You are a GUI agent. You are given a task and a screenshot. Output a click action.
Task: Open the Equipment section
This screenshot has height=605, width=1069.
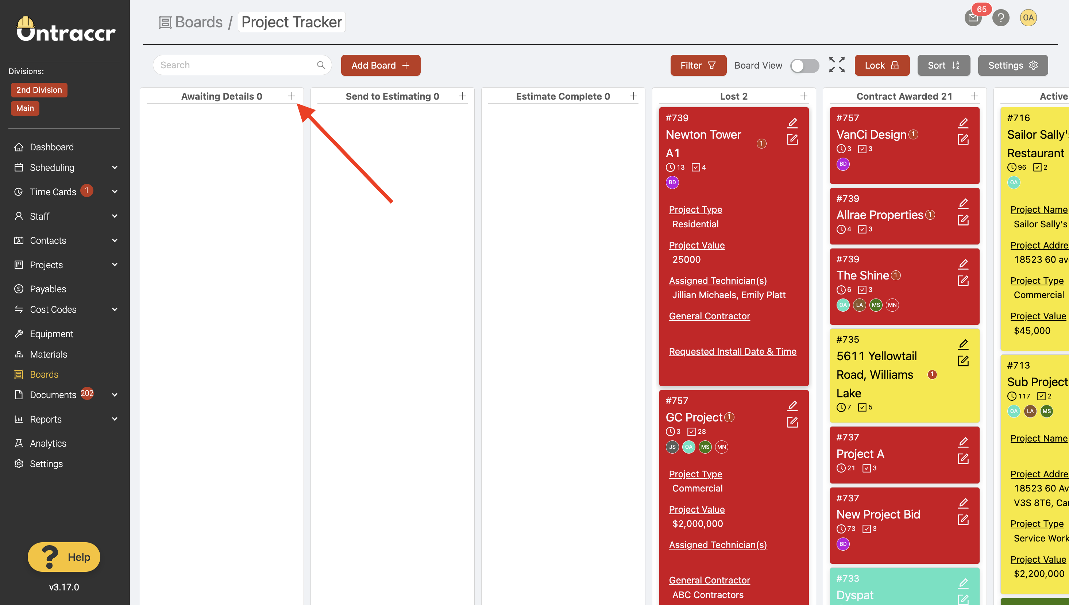(51, 334)
